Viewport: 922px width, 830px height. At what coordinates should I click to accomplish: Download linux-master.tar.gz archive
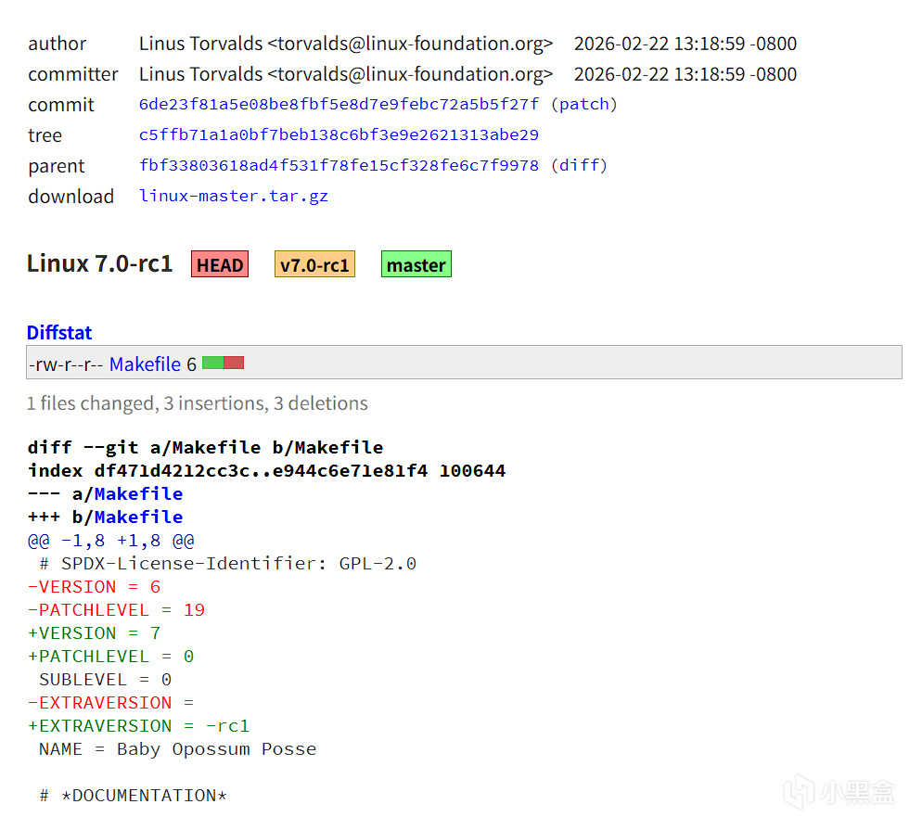point(234,197)
